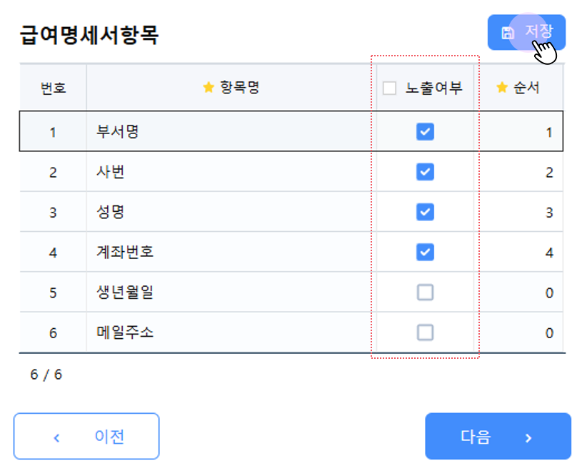This screenshot has width=587, height=473.
Task: Click the 번호 column header
Action: pos(53,88)
